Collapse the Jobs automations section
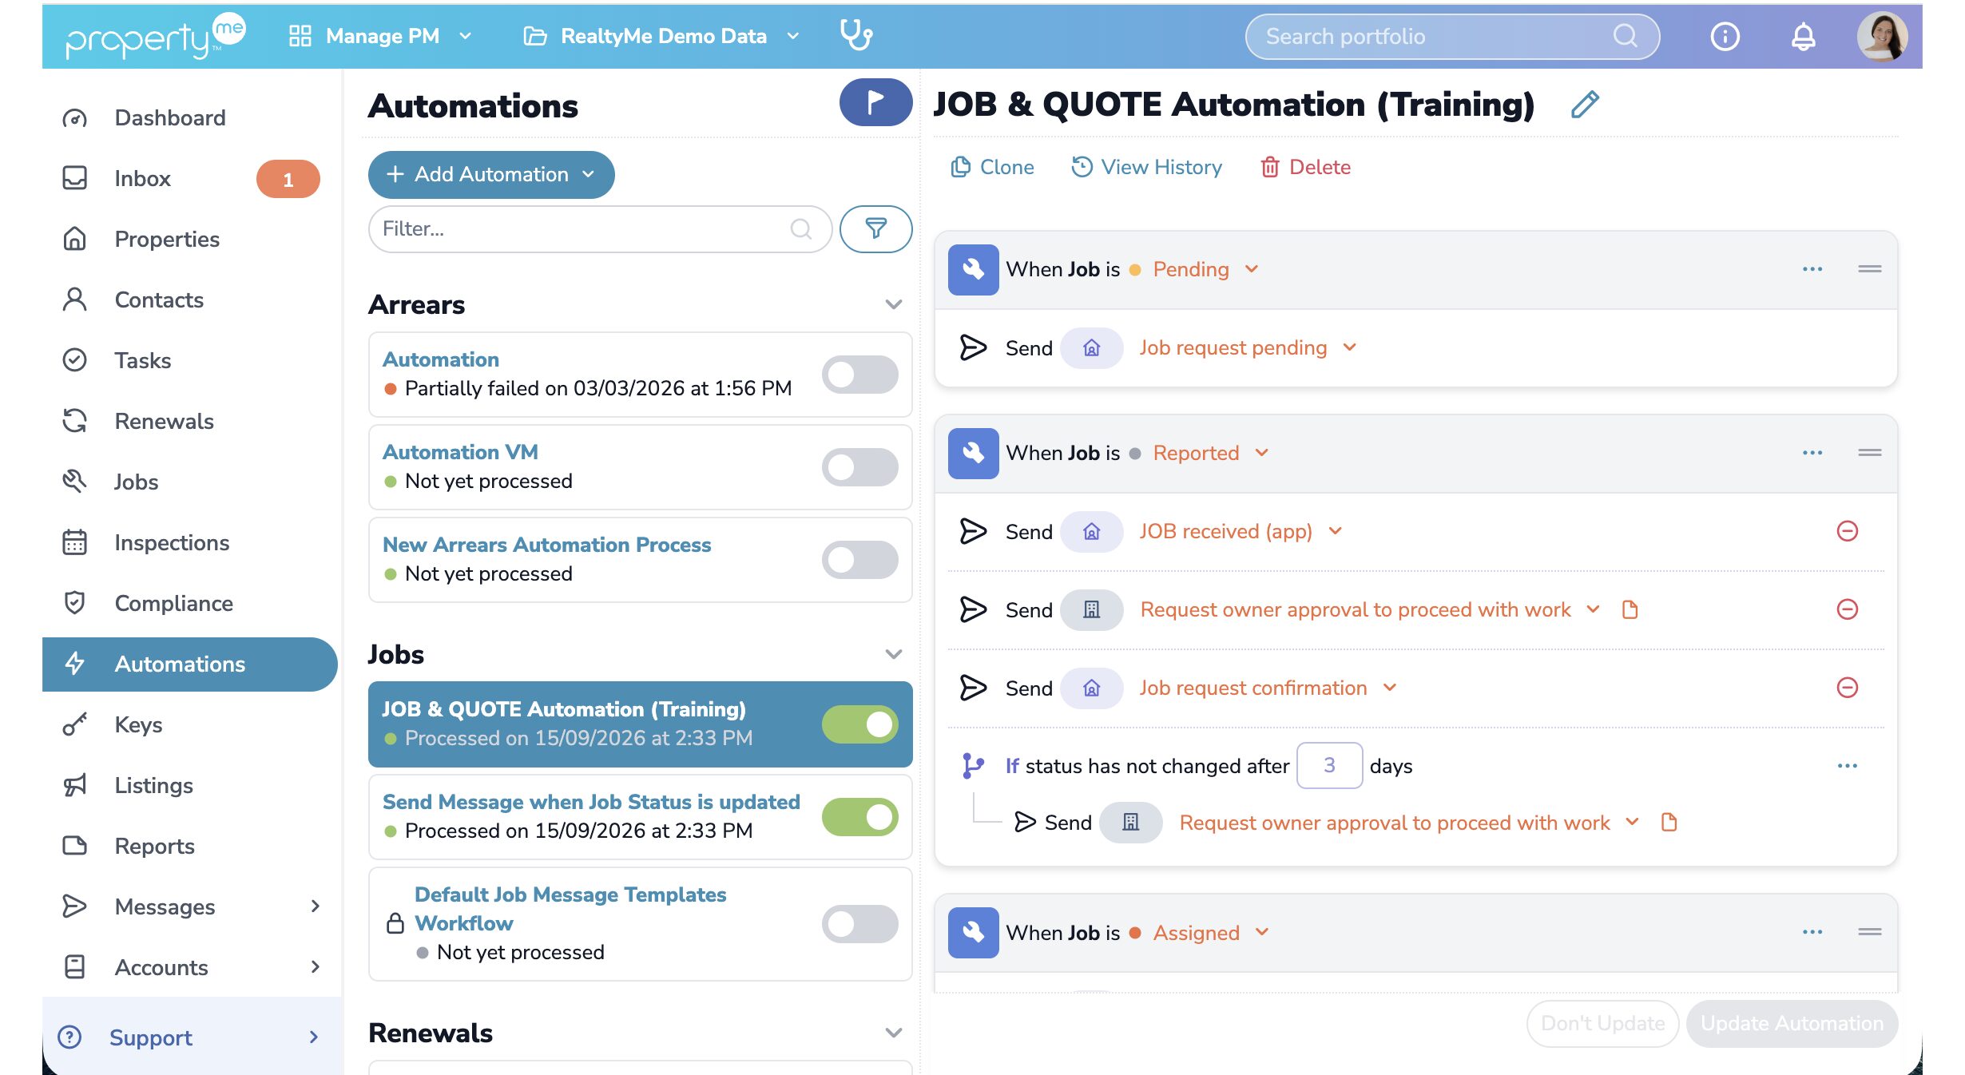The height and width of the screenshot is (1075, 1965). [x=893, y=654]
